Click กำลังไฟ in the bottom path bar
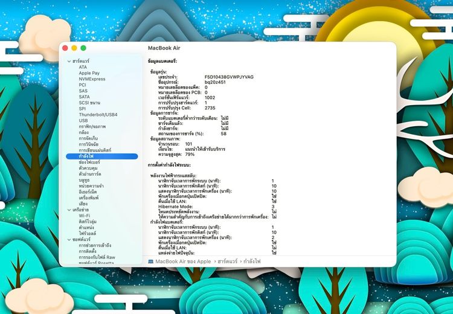 click(252, 261)
